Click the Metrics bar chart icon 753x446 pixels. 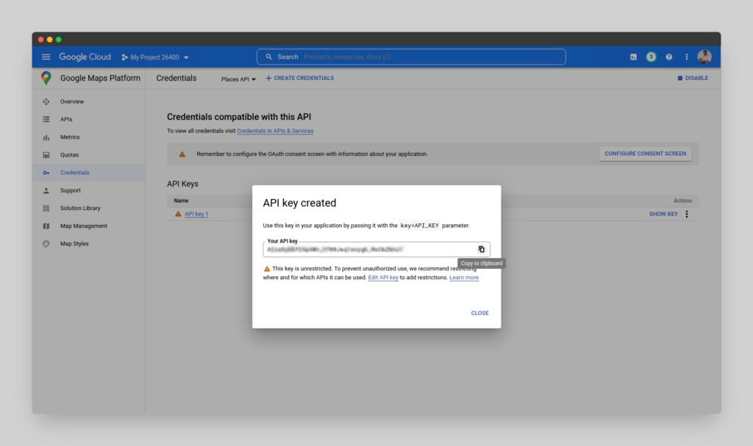[46, 137]
